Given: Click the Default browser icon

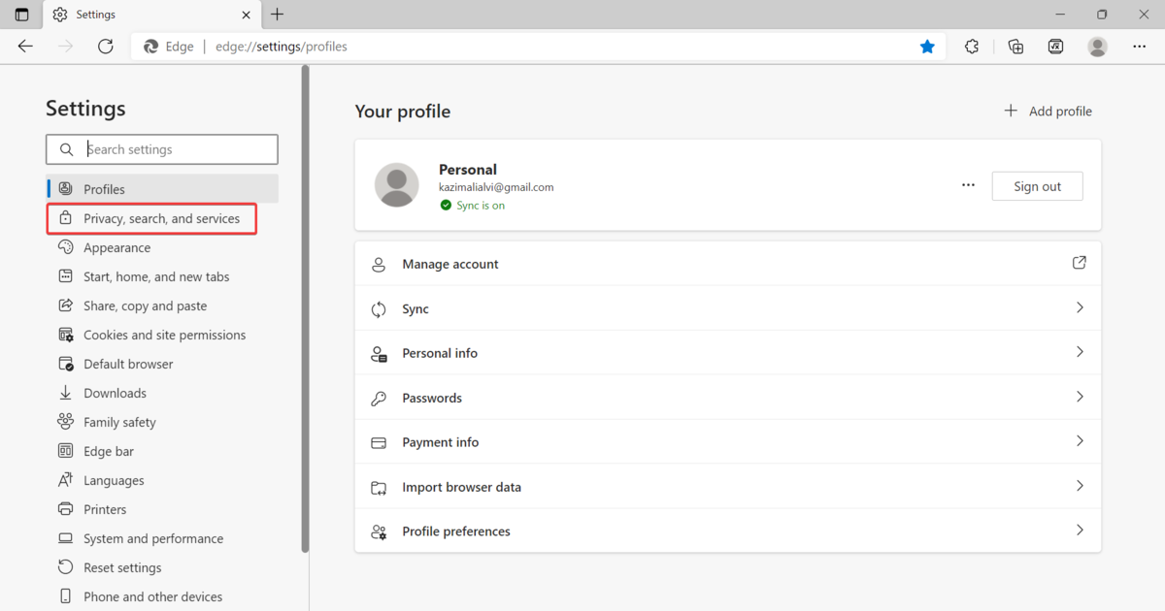Looking at the screenshot, I should pyautogui.click(x=65, y=364).
